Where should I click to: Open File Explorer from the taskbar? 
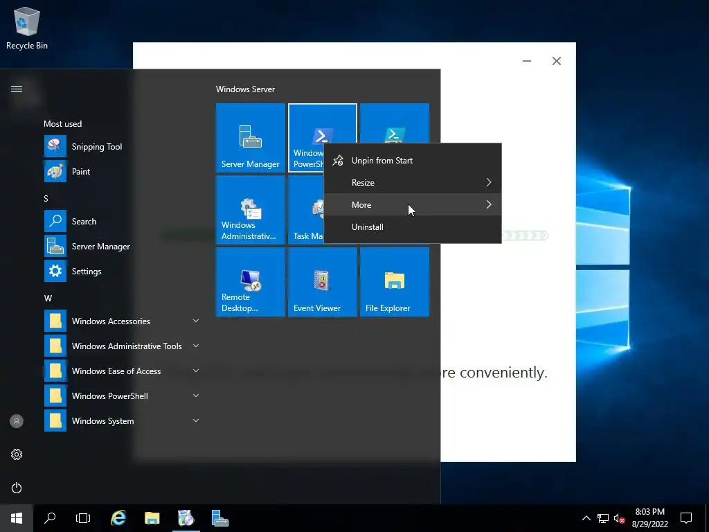point(152,518)
